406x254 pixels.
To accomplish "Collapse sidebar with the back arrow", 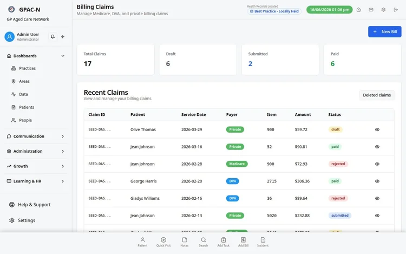I will [x=63, y=37].
